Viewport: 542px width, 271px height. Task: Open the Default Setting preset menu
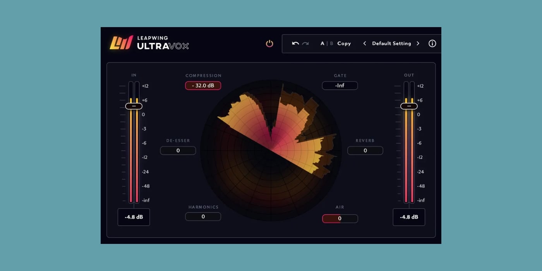391,43
